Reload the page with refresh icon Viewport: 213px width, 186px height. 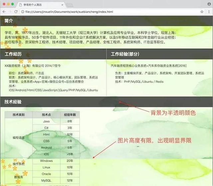pos(16,12)
